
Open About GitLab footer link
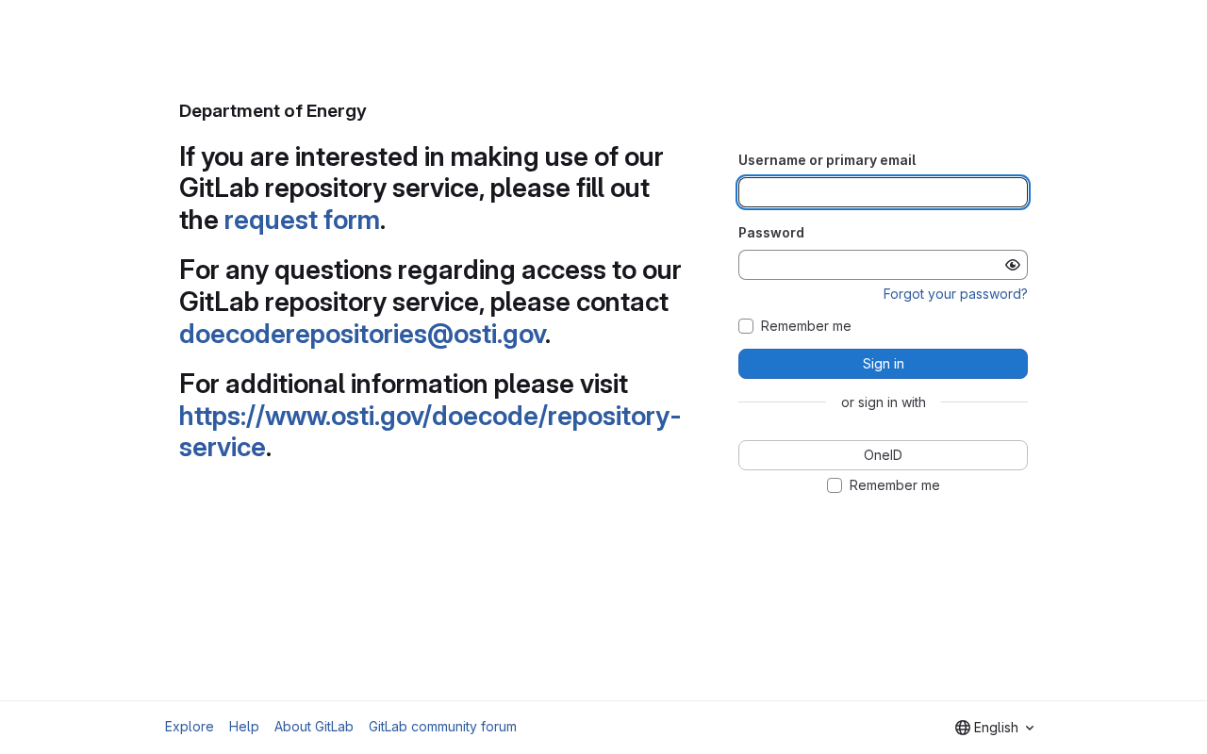(x=314, y=727)
